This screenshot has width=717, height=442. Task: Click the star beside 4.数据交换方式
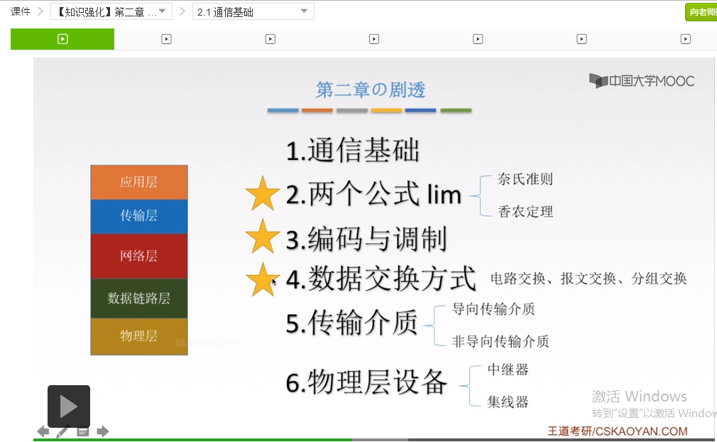(263, 279)
